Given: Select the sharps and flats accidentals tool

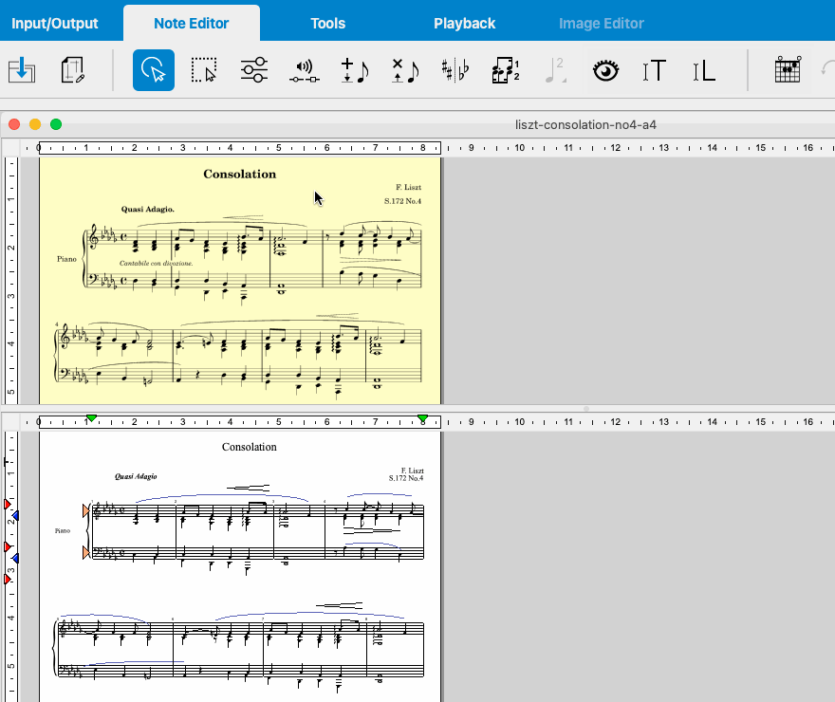Looking at the screenshot, I should [x=455, y=70].
